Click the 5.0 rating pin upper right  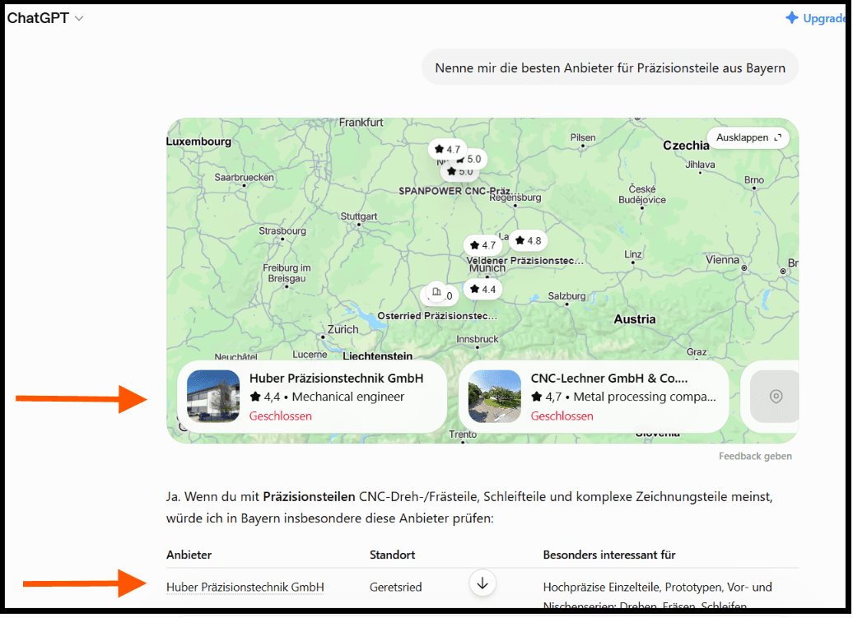point(471,159)
